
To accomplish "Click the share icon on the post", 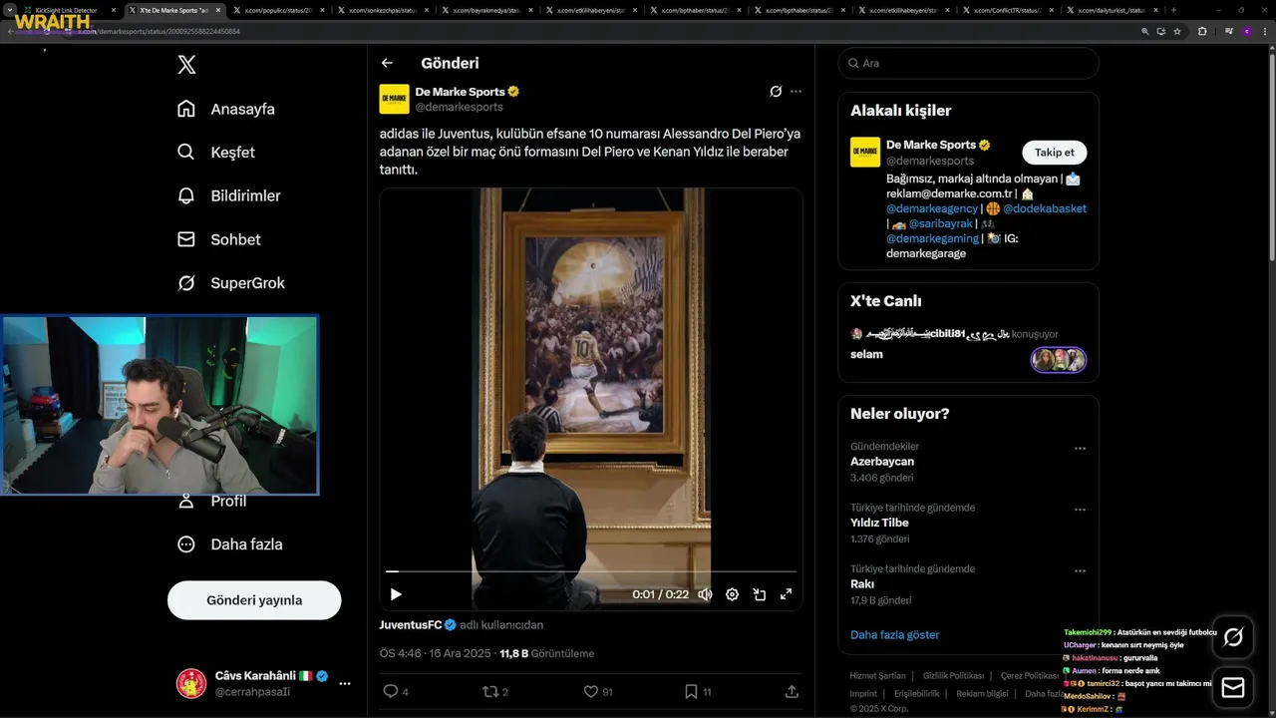I will 792,691.
